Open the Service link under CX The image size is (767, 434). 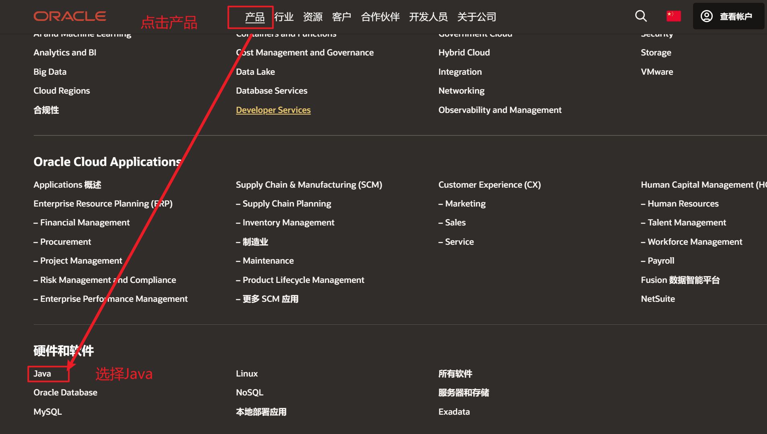tap(456, 242)
